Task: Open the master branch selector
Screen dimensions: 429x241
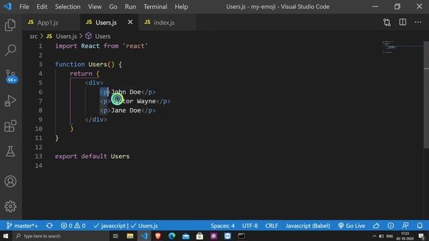Action: 22,226
